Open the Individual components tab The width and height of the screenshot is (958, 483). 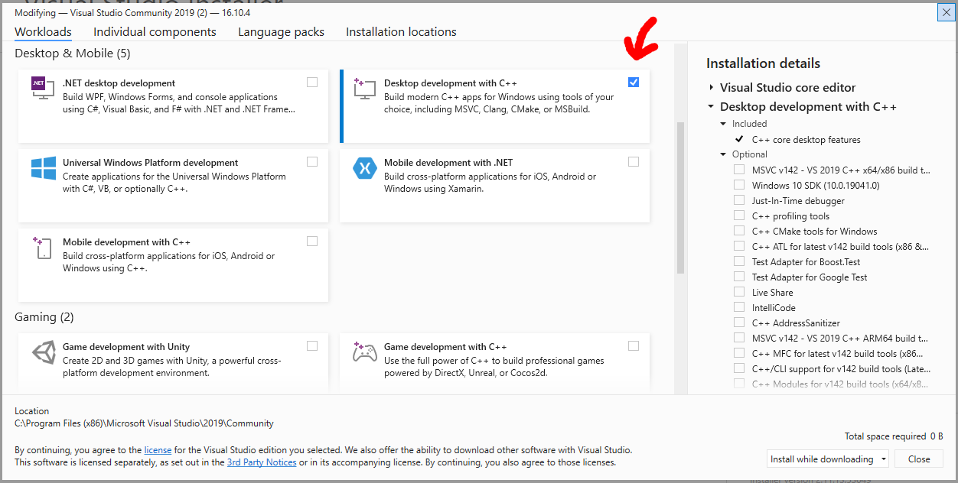point(155,32)
